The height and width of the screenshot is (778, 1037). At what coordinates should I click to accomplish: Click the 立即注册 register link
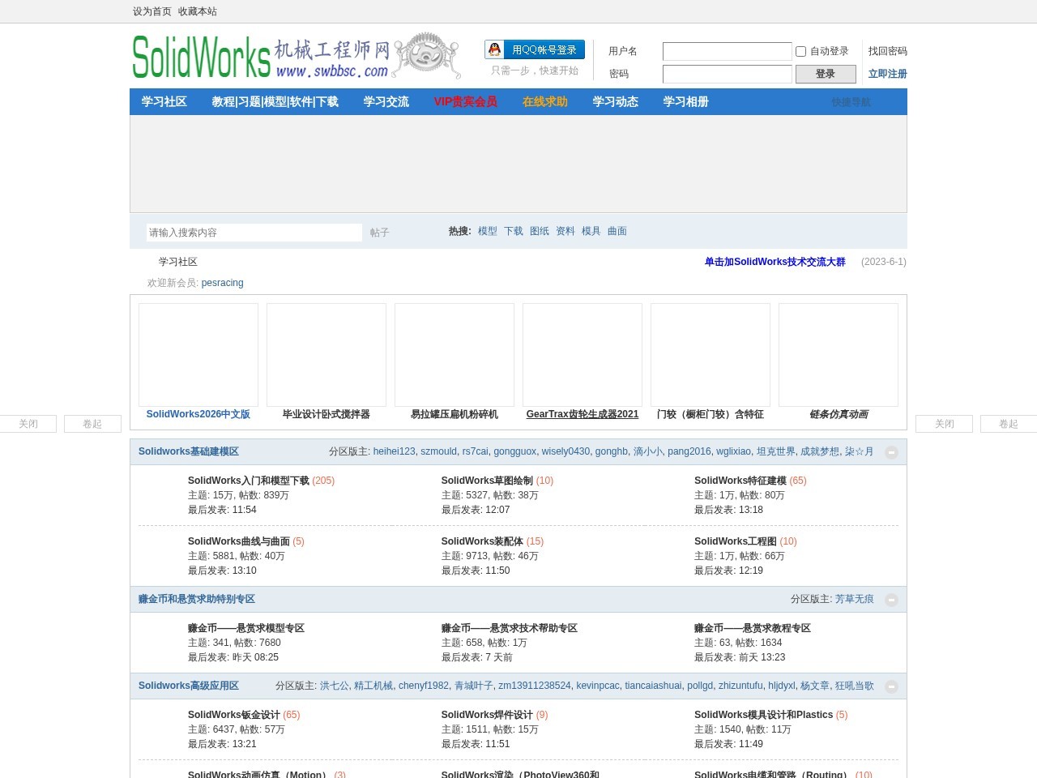(888, 74)
